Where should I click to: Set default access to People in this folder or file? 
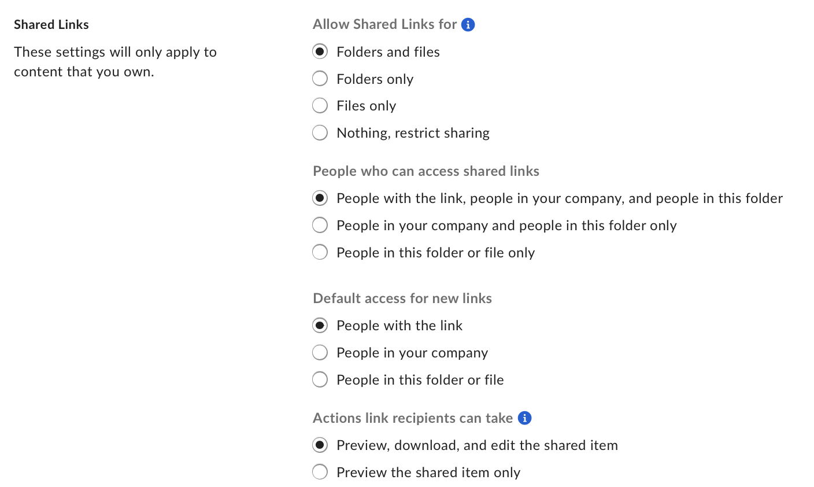[320, 379]
